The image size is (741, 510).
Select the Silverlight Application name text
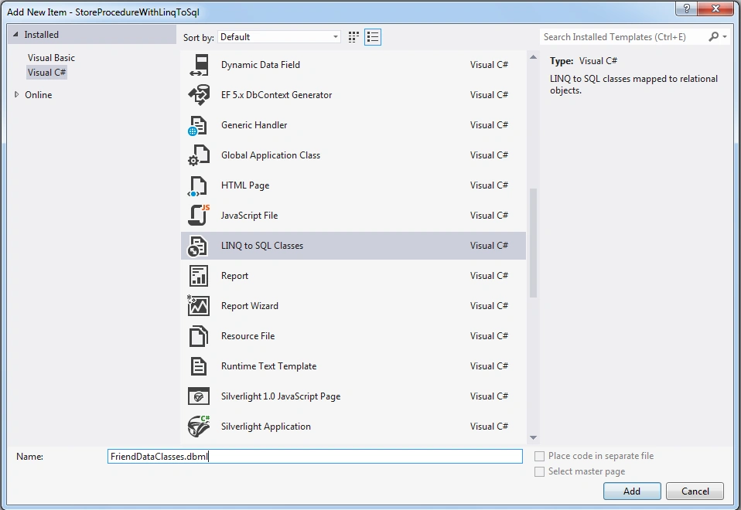pos(266,427)
